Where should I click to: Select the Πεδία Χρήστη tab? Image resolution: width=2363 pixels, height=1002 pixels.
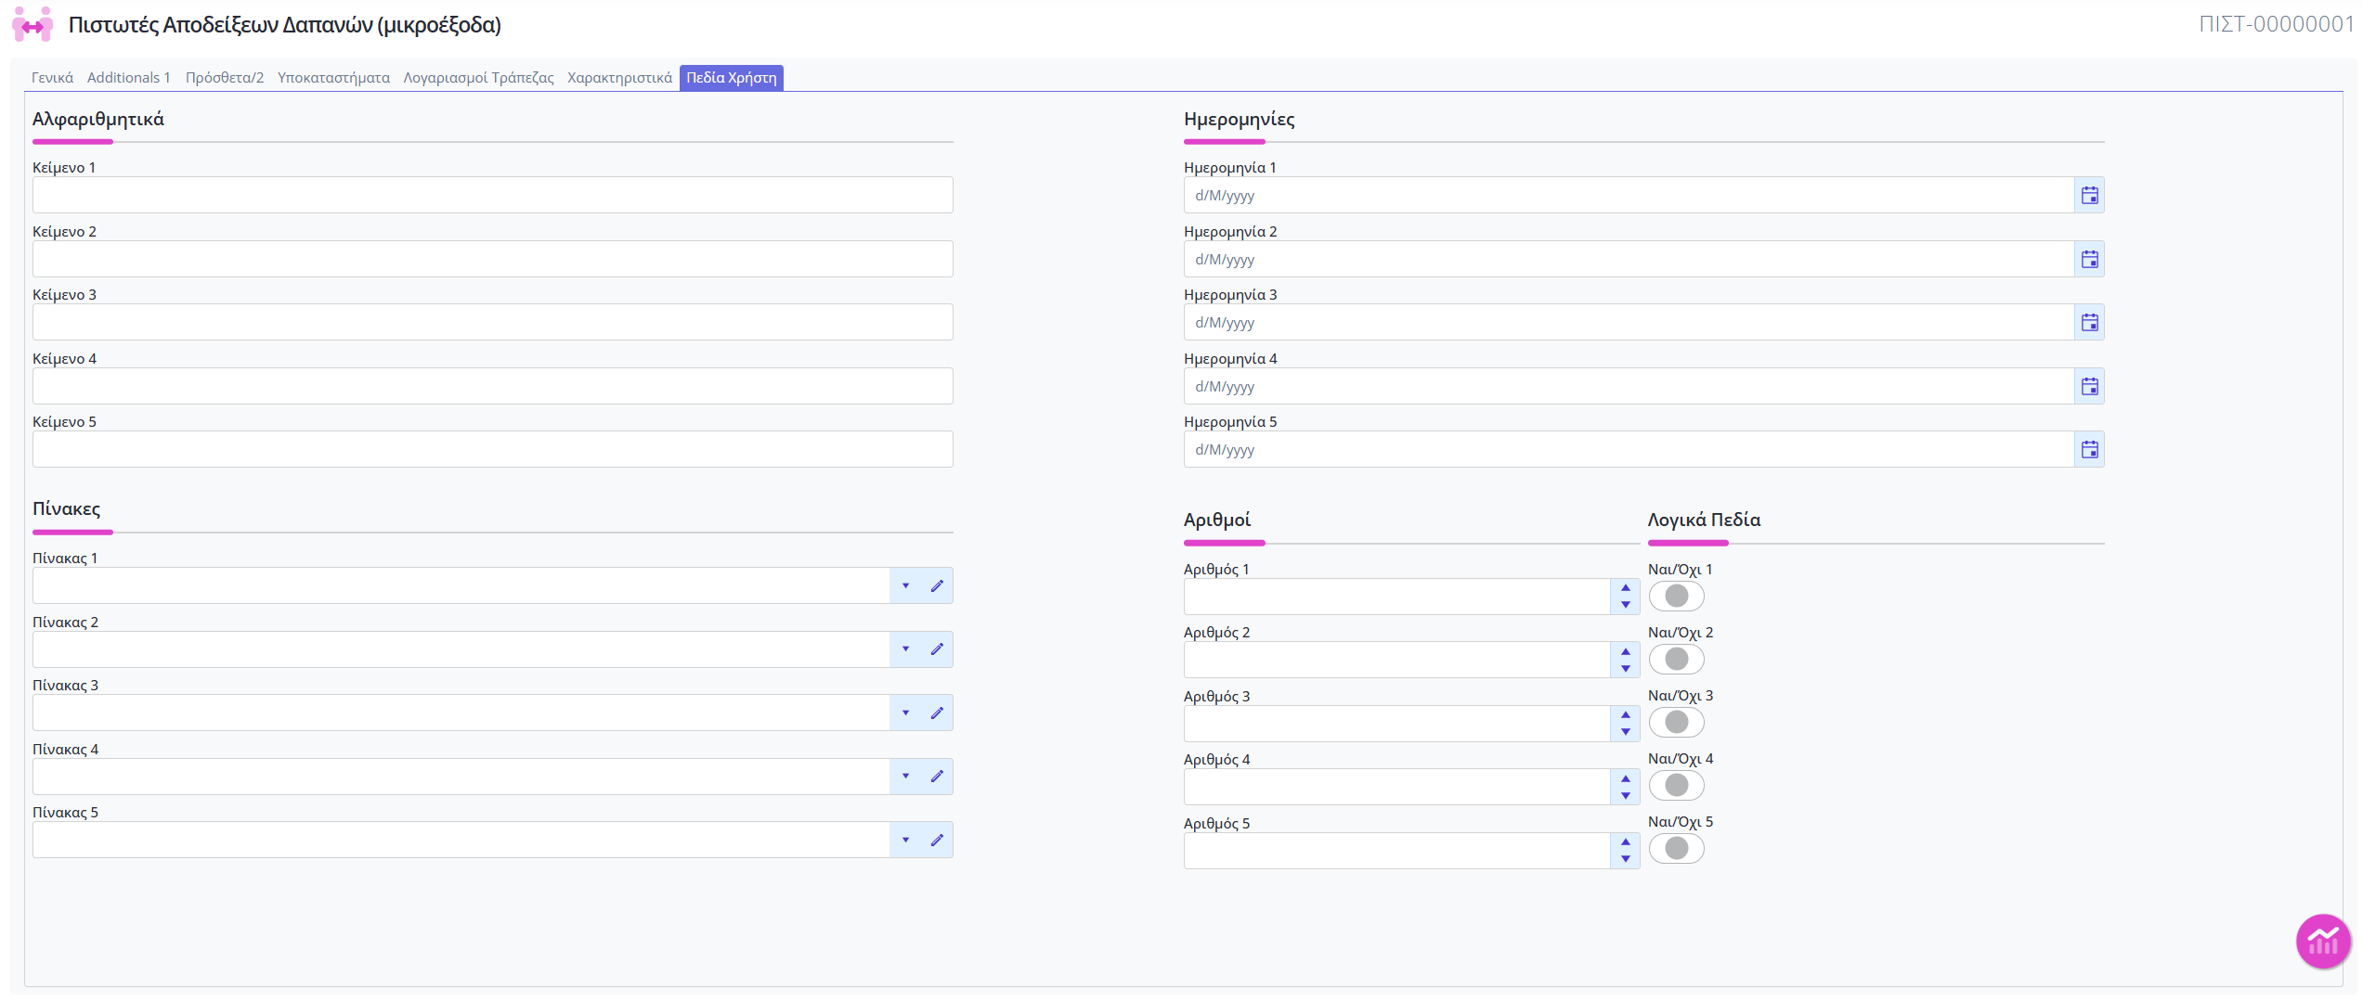[x=732, y=78]
